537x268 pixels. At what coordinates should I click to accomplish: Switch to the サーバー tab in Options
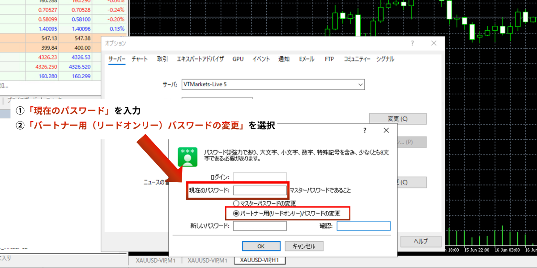click(x=117, y=59)
